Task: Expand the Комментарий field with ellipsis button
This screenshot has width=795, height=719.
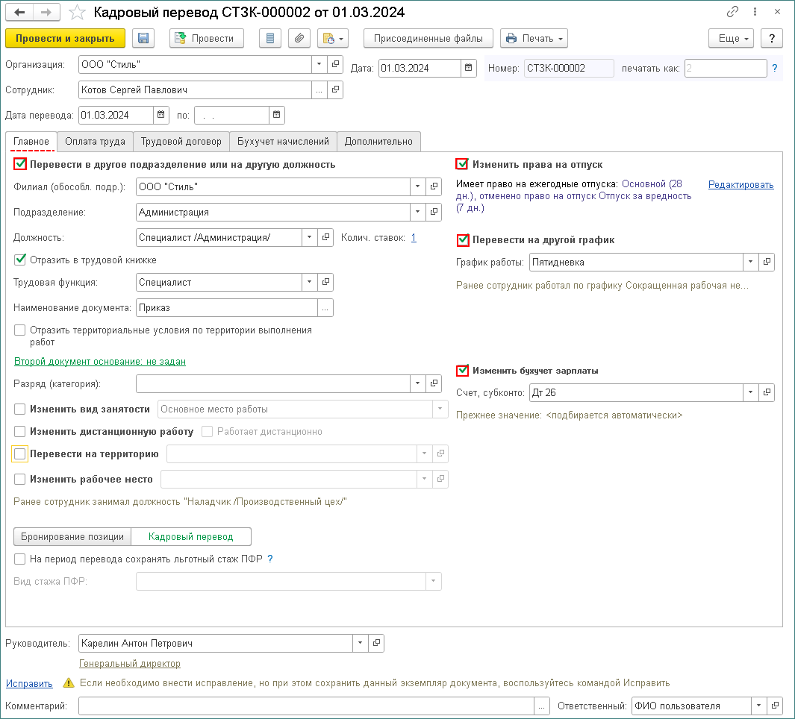Action: click(x=541, y=706)
